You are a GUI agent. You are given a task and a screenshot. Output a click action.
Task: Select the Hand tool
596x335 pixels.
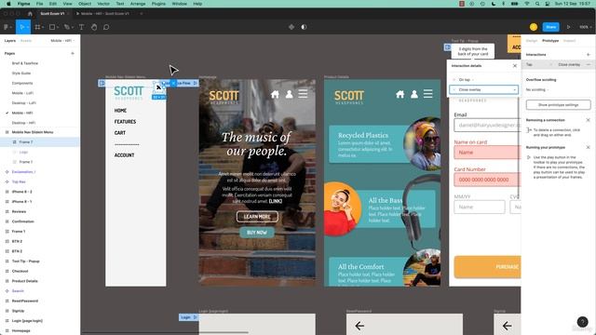[94, 27]
